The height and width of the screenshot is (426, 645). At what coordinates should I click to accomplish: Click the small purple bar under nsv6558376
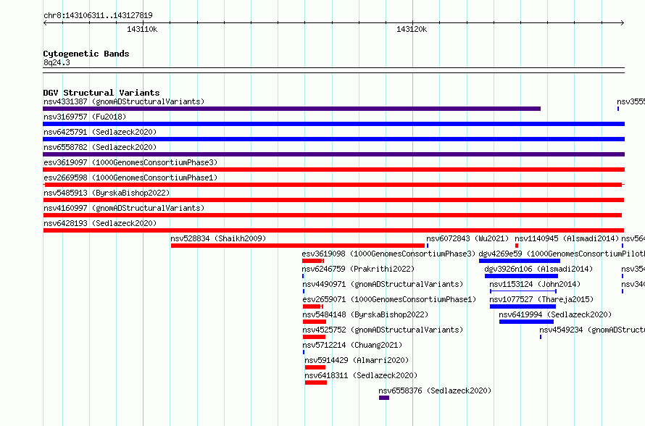click(384, 398)
